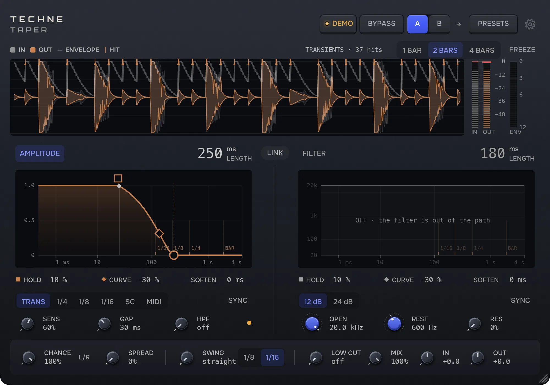Click the OUT gain knob
This screenshot has height=385, width=550.
click(x=478, y=358)
